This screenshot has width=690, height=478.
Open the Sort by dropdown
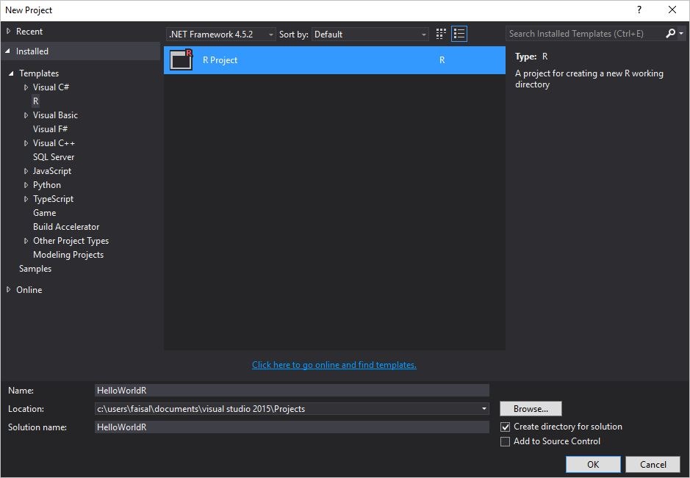tap(370, 35)
